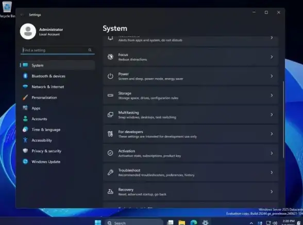Click the Apps icon in sidebar

[x=25, y=108]
